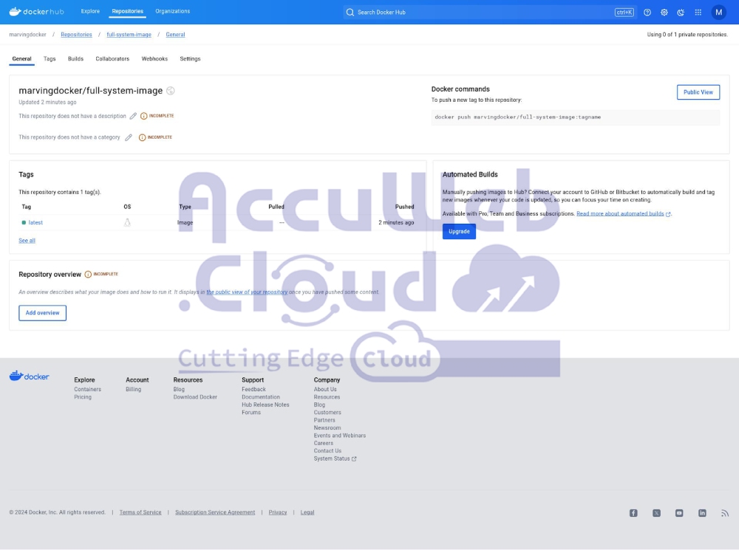Viewport: 739px width, 550px height.
Task: Click the settings gear icon in header
Action: click(x=664, y=13)
